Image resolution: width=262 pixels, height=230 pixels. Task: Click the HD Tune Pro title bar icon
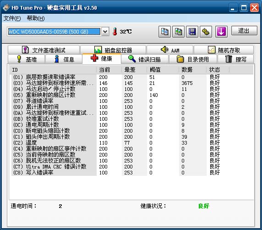click(6, 8)
